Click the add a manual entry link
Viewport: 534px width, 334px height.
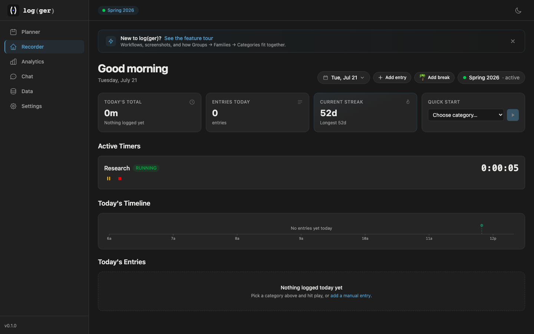(x=350, y=296)
